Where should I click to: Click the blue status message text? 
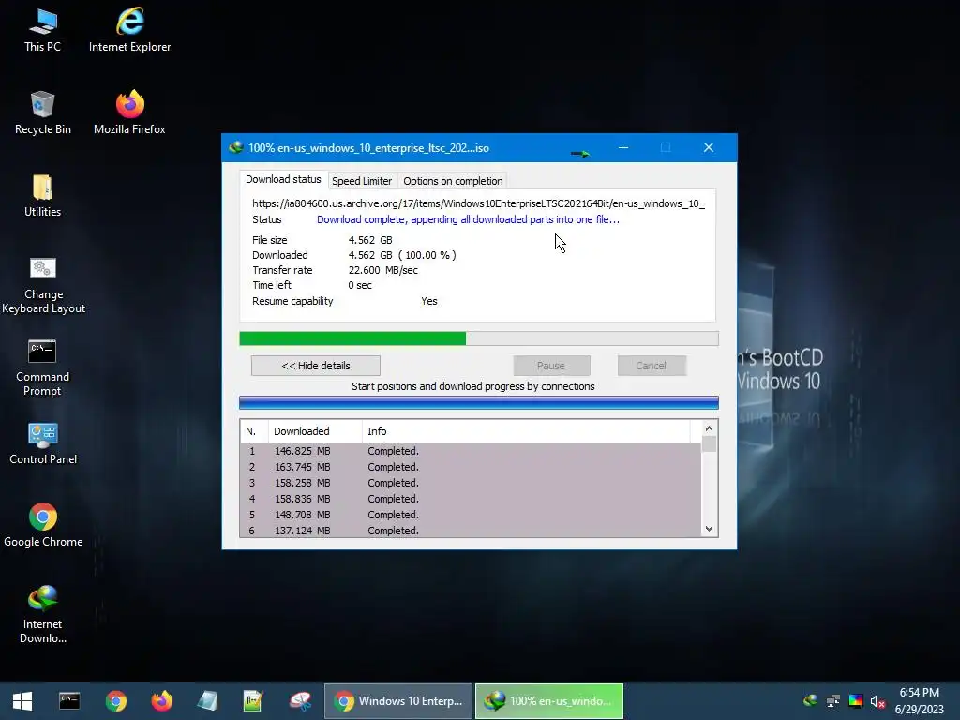click(468, 219)
